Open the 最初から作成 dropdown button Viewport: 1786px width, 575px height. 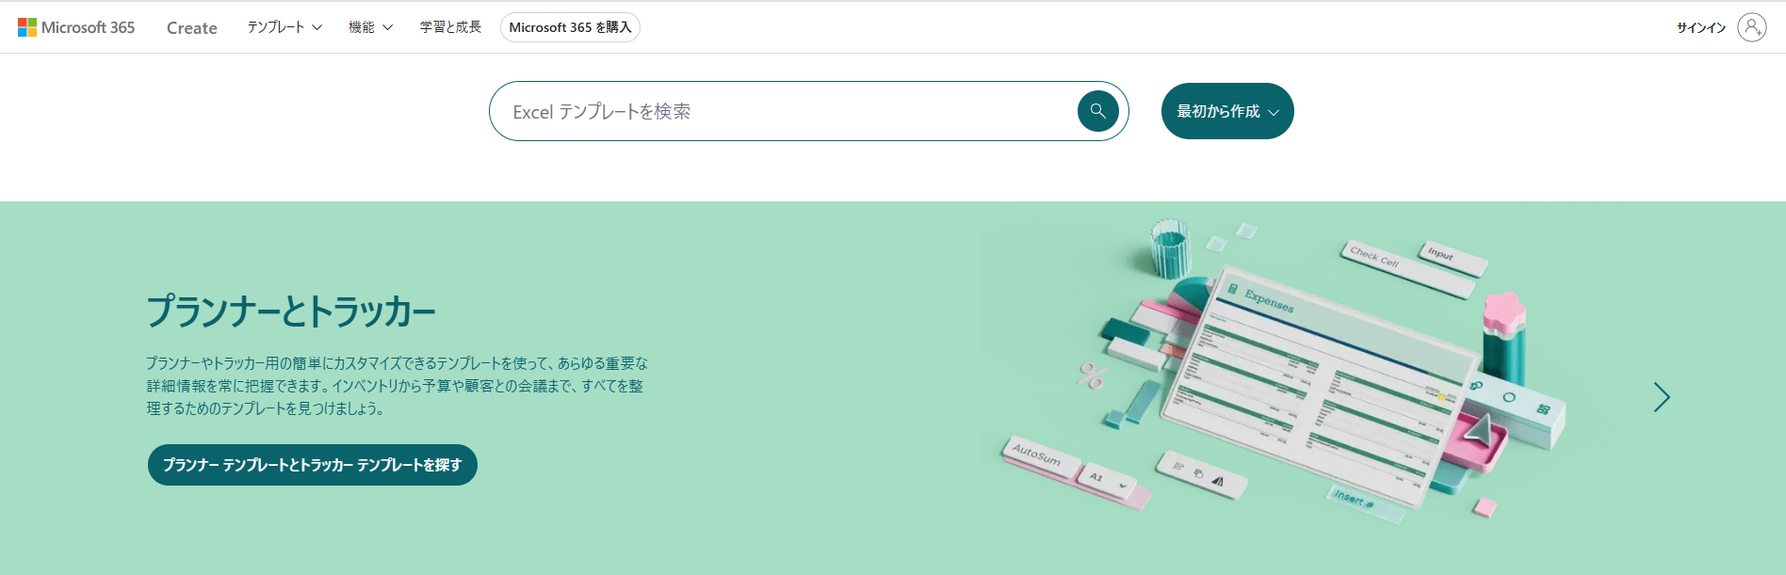[1227, 111]
